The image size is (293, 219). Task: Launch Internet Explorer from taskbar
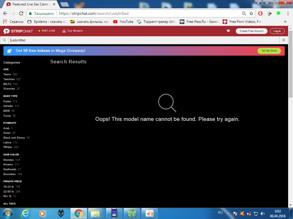[x=25, y=213]
